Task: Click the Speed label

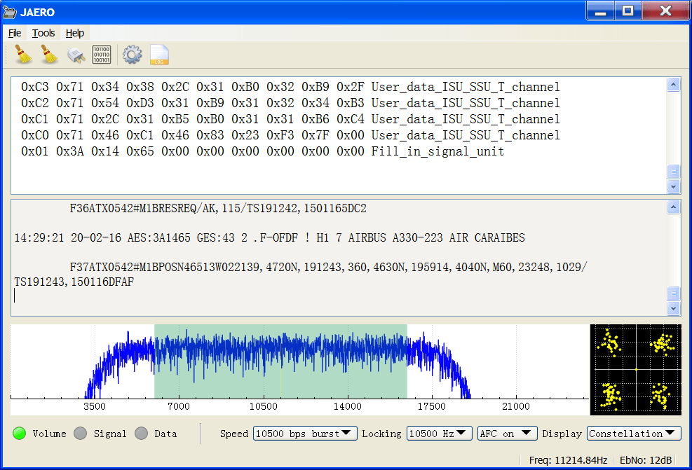Action: pyautogui.click(x=234, y=434)
